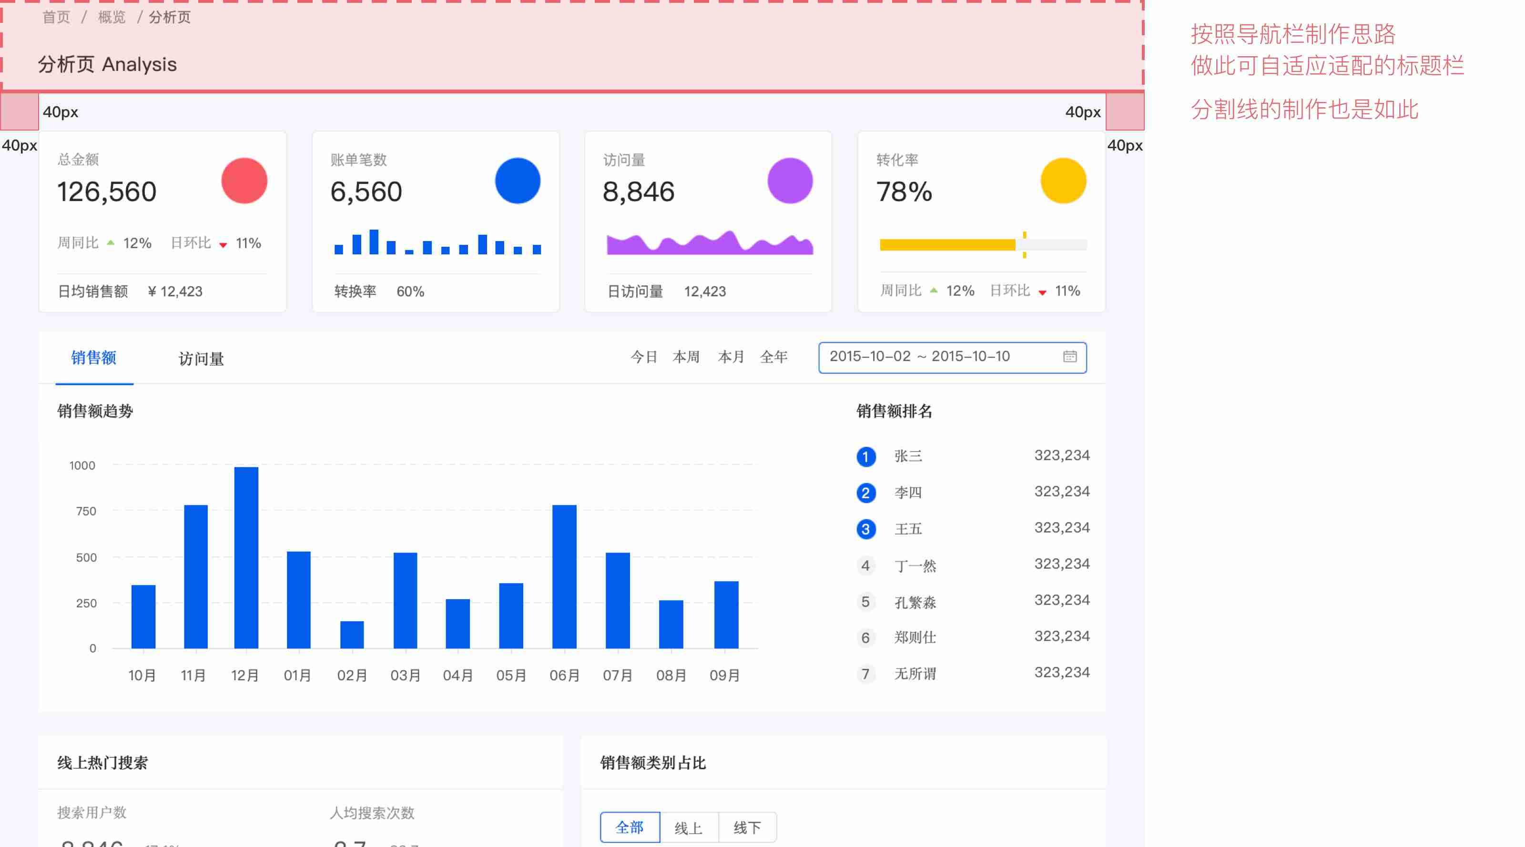
Task: Click the name 张三 in ranking
Action: coord(908,456)
